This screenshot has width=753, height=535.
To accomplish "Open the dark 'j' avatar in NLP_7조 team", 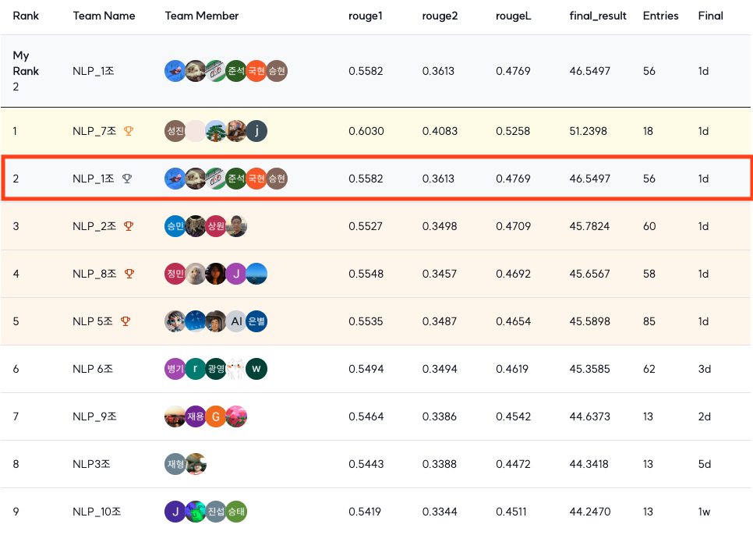I will coord(256,130).
